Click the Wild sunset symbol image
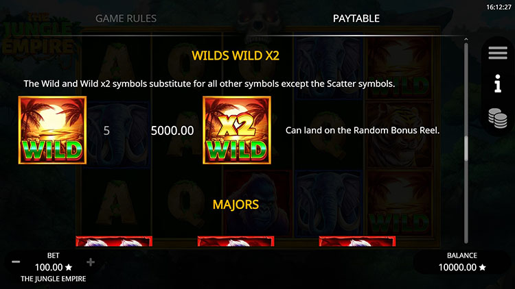This screenshot has height=289, width=515. click(x=53, y=130)
